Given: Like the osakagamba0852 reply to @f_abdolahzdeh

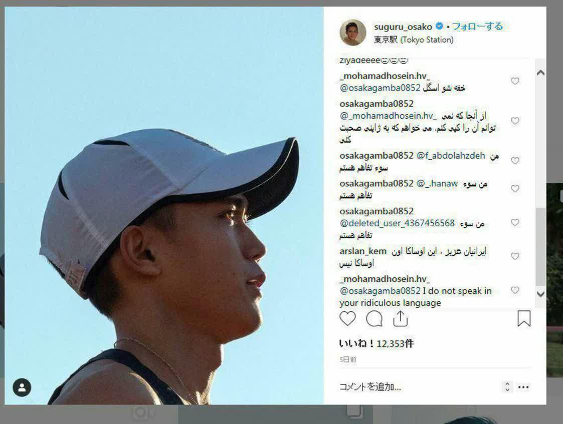Looking at the screenshot, I should (515, 161).
